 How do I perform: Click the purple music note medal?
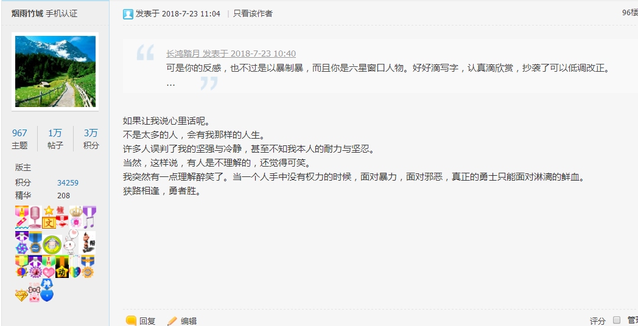[x=89, y=217]
